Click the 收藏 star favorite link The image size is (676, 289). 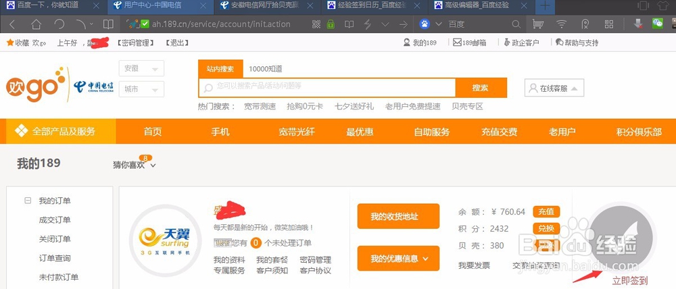pos(18,43)
